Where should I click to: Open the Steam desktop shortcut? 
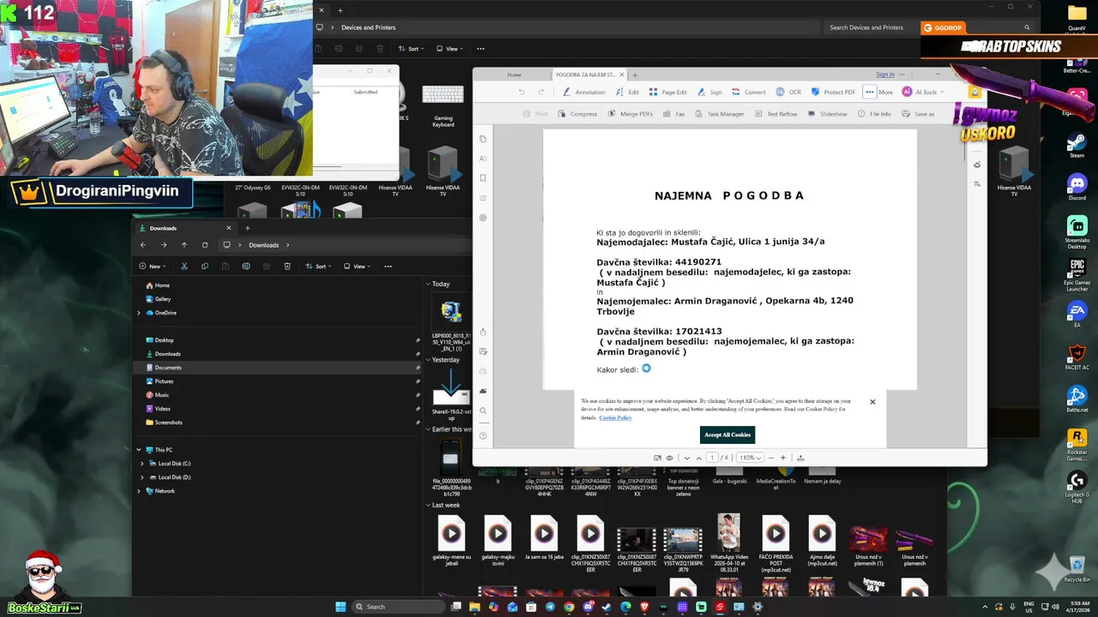tap(1077, 144)
